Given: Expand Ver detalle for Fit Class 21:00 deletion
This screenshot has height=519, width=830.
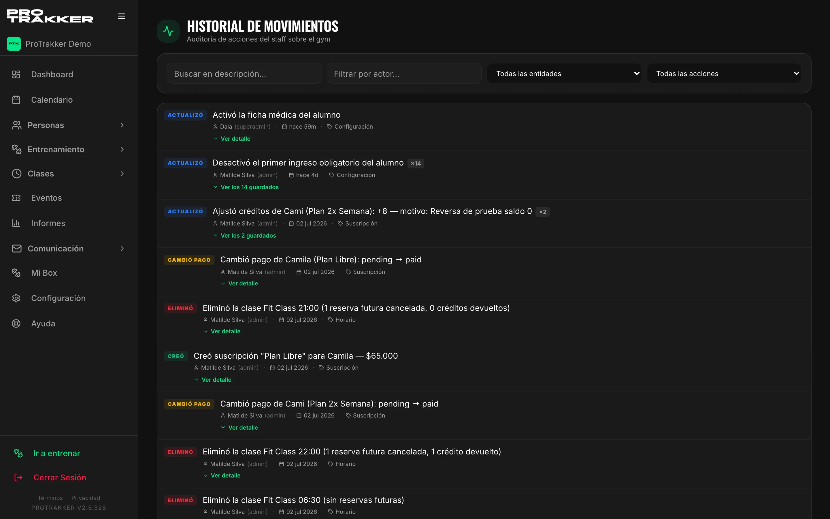Looking at the screenshot, I should 222,331.
